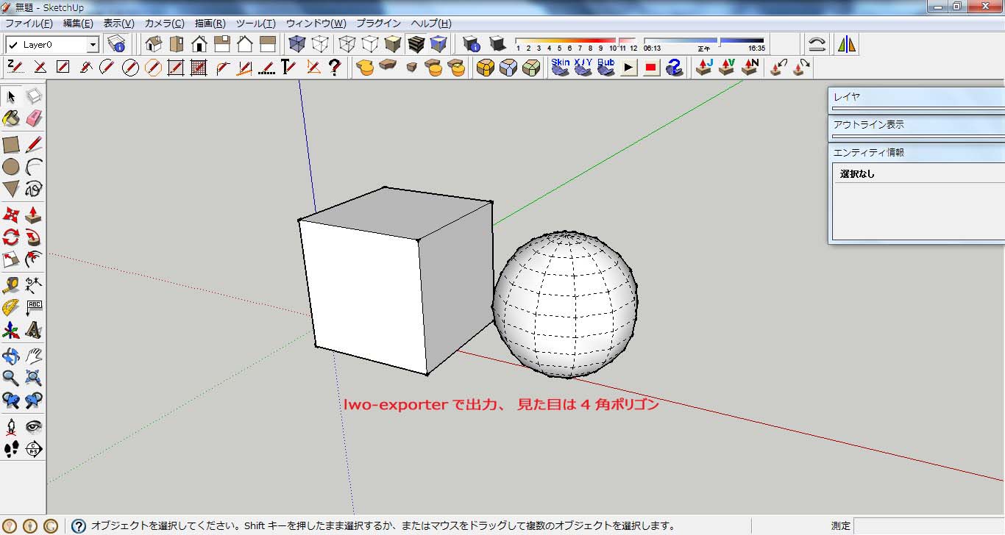This screenshot has height=535, width=1005.
Task: Open the ヘルプ(H) menu
Action: 431,24
